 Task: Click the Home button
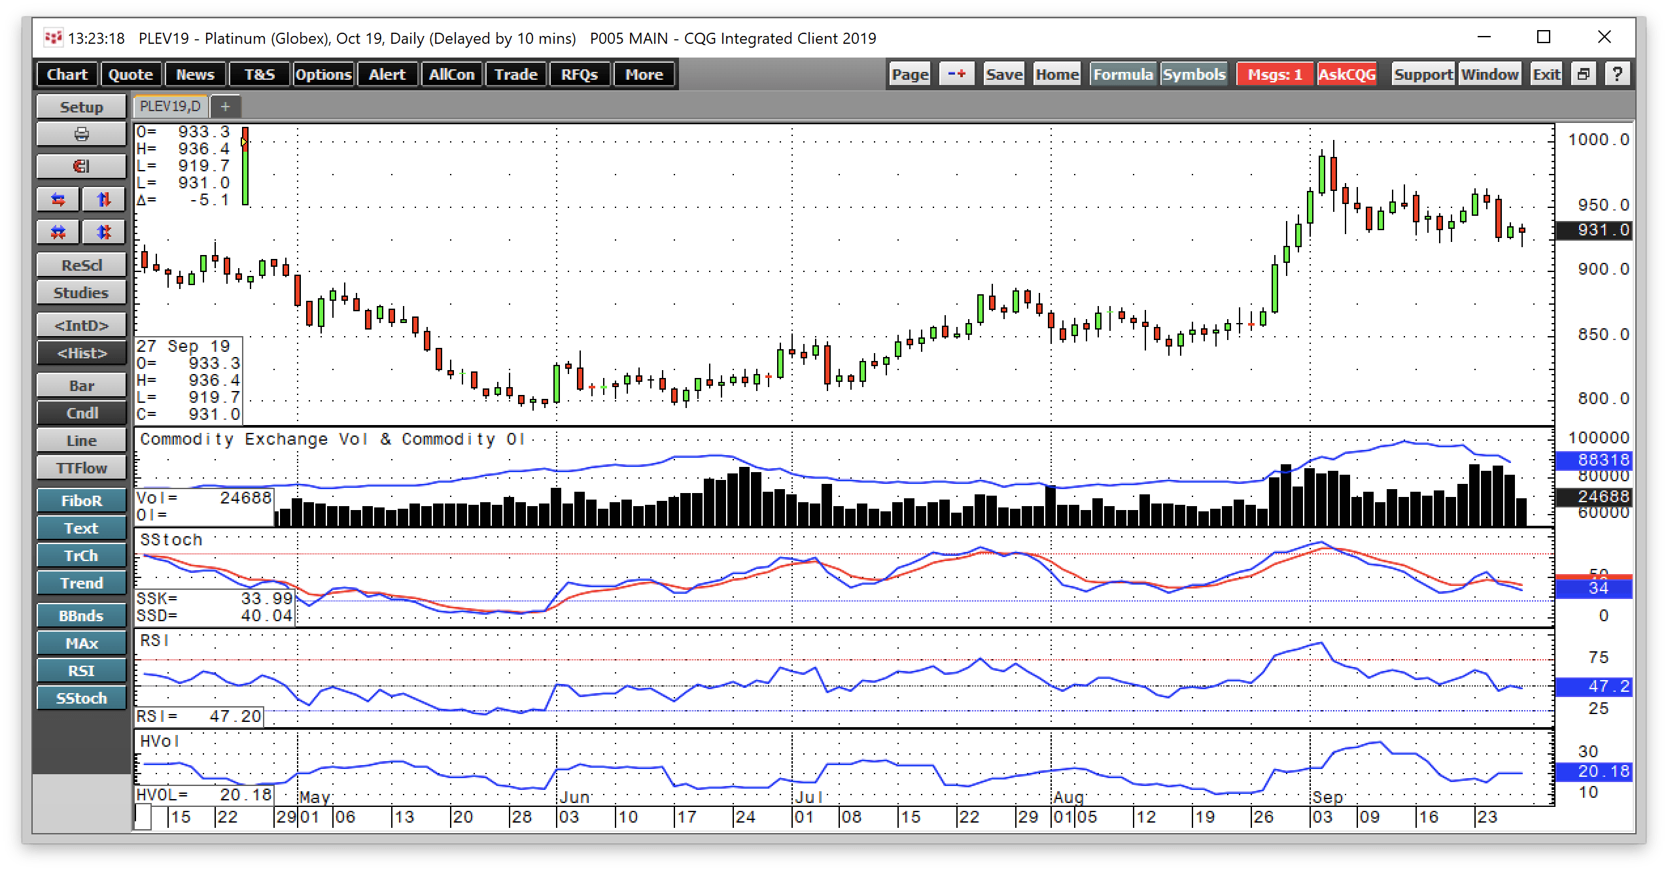coord(1057,74)
